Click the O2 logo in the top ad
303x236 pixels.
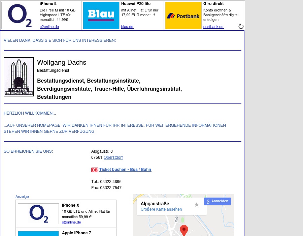(x=20, y=15)
